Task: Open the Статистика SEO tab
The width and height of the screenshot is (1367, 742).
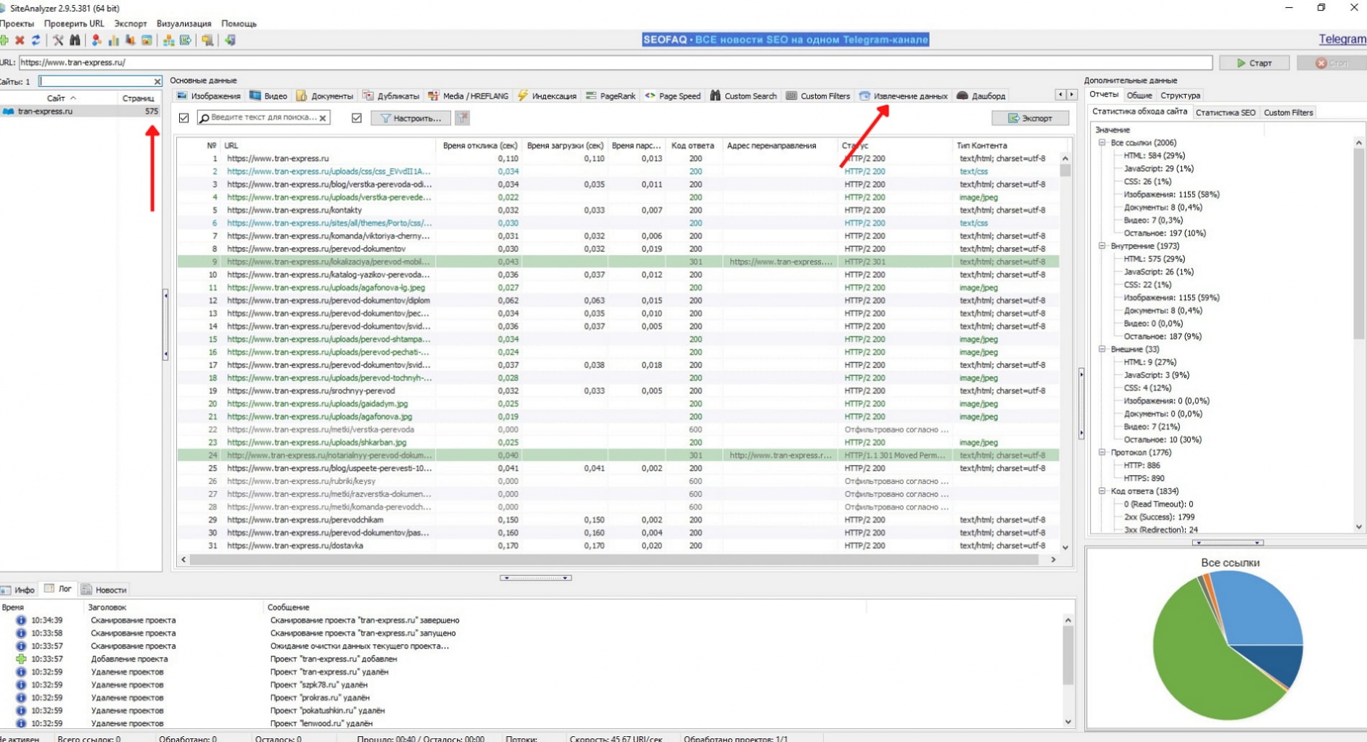Action: (1225, 112)
